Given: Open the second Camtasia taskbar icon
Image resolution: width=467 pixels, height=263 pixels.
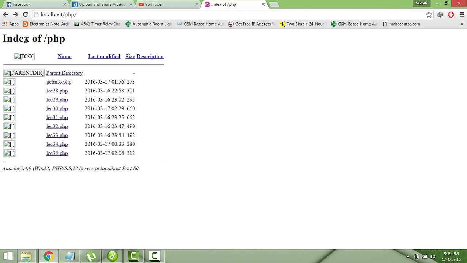Looking at the screenshot, I should coord(155,256).
